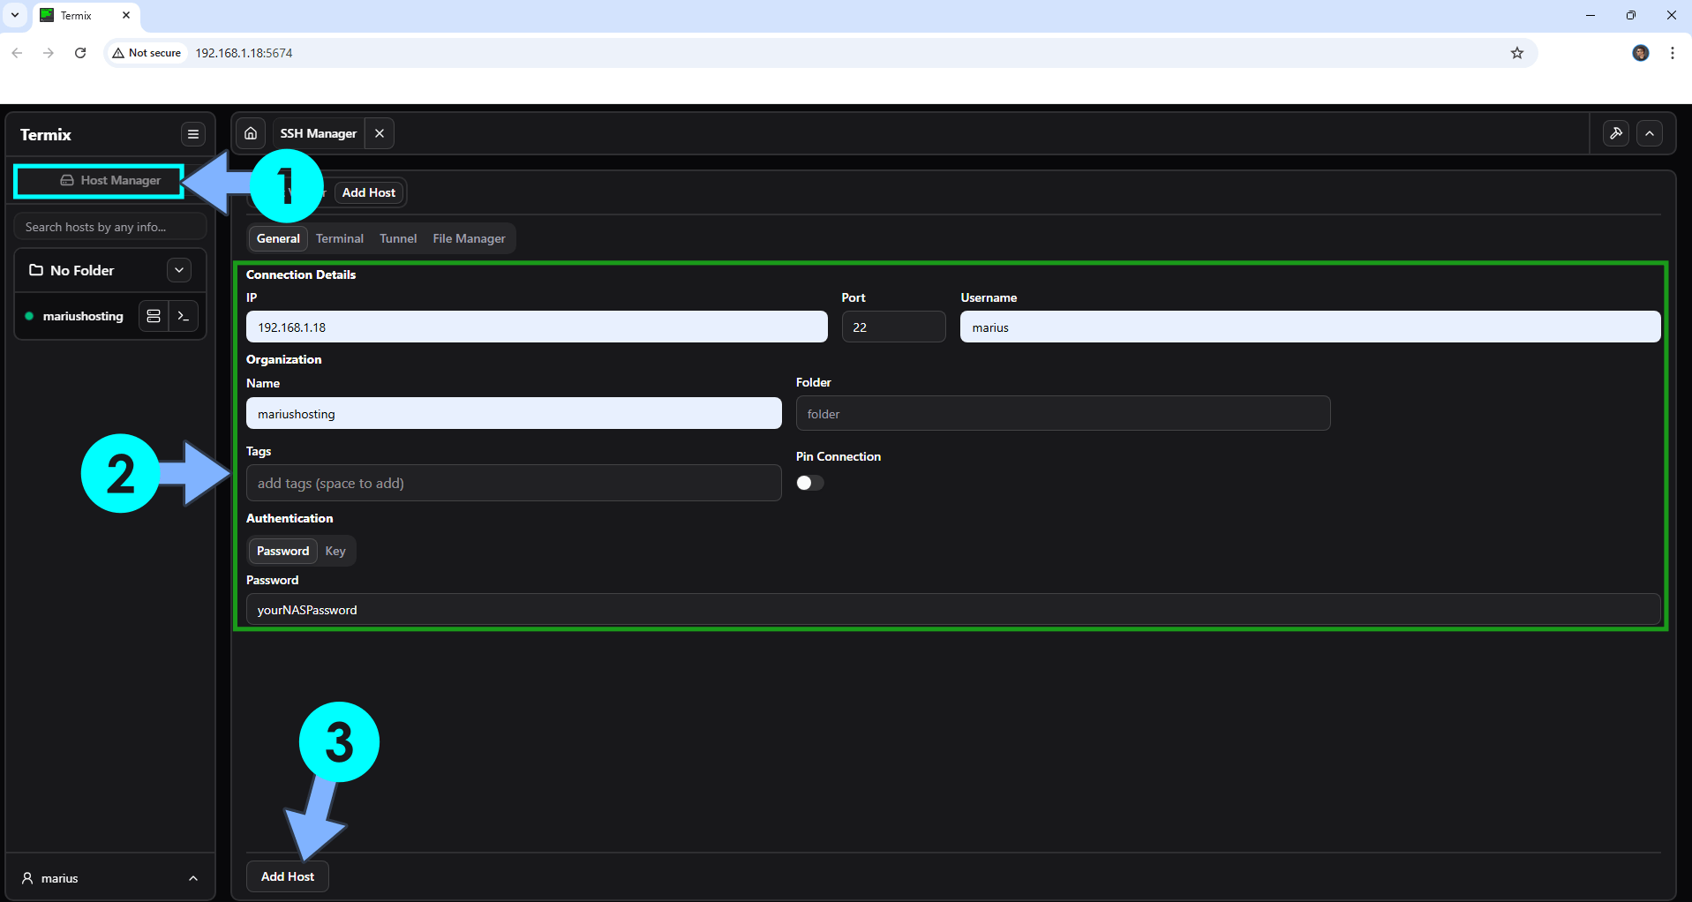1692x902 pixels.
Task: Switch to the General tab
Action: pyautogui.click(x=278, y=238)
